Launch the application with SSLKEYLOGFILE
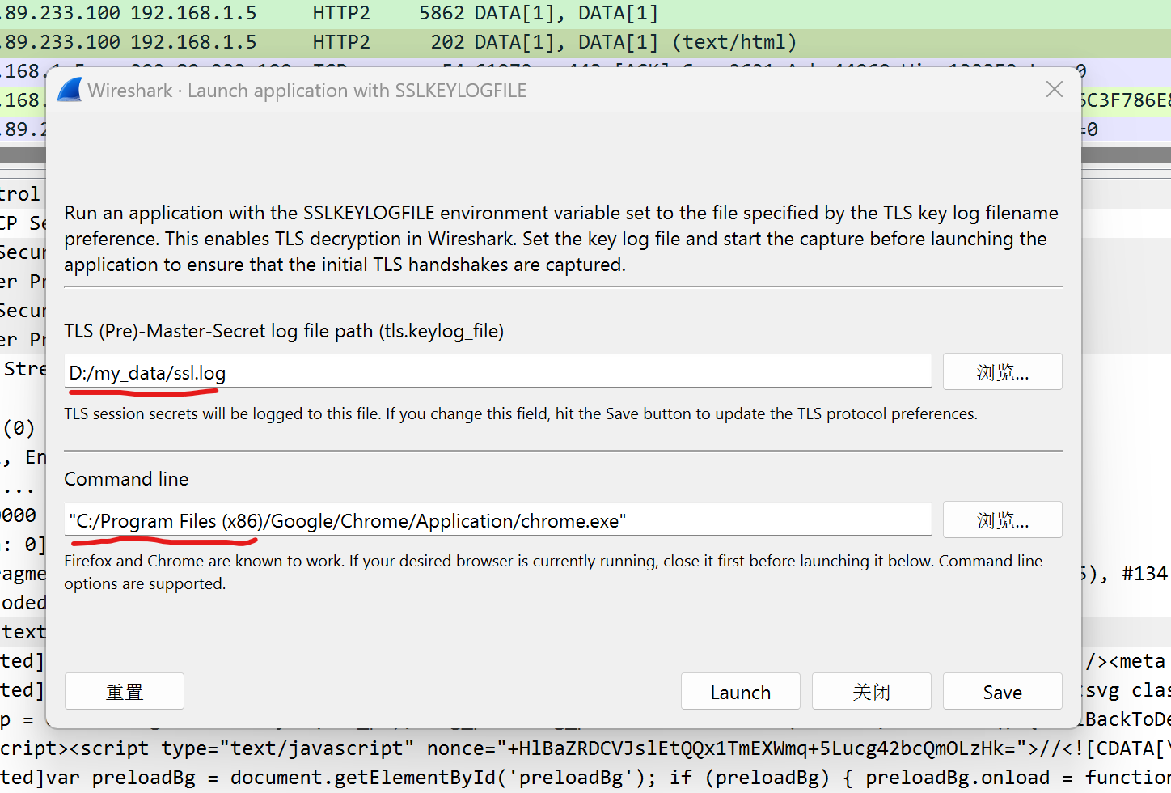 pyautogui.click(x=740, y=691)
